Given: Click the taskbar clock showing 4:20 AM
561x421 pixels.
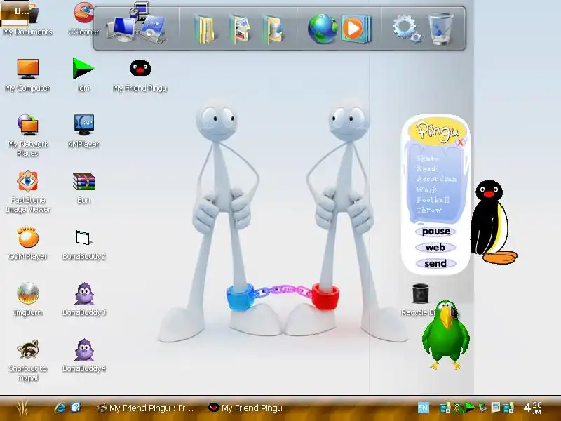Looking at the screenshot, I should point(532,408).
